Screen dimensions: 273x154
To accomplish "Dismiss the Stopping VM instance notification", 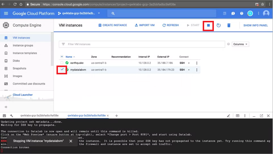I will point(71,141).
